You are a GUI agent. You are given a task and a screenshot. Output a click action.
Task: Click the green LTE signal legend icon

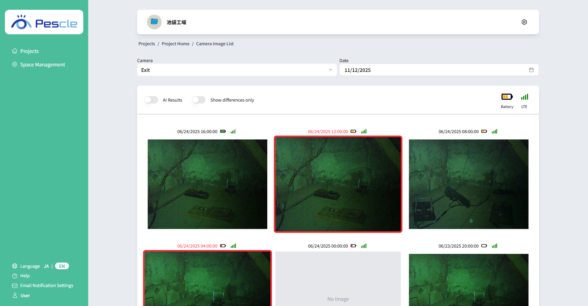pos(524,97)
